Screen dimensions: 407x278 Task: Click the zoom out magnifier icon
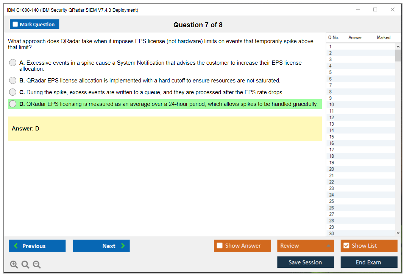pos(37,265)
